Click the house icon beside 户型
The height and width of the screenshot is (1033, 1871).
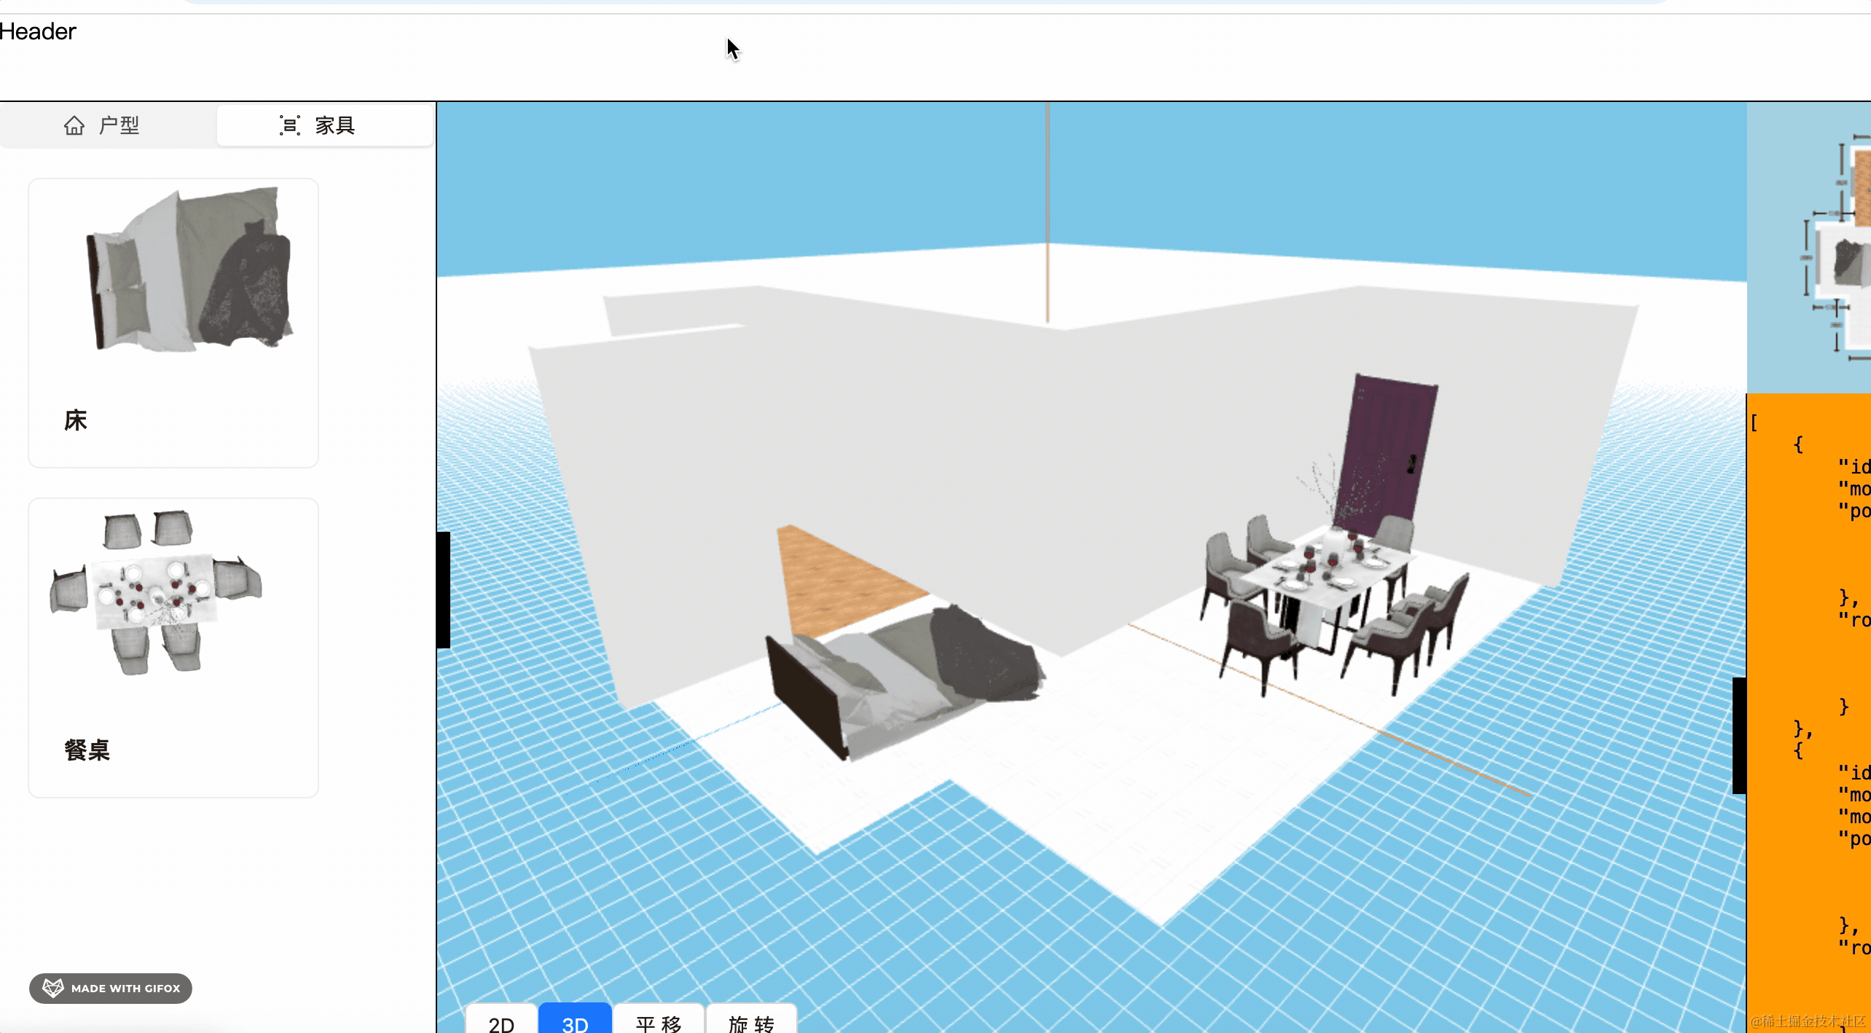74,125
